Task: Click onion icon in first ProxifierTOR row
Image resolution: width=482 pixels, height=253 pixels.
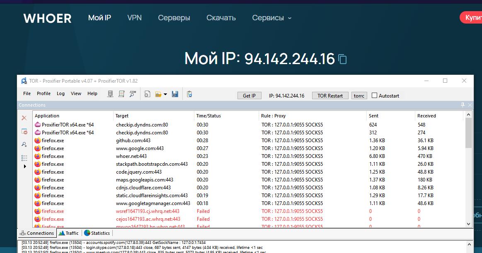Action: pyautogui.click(x=37, y=124)
